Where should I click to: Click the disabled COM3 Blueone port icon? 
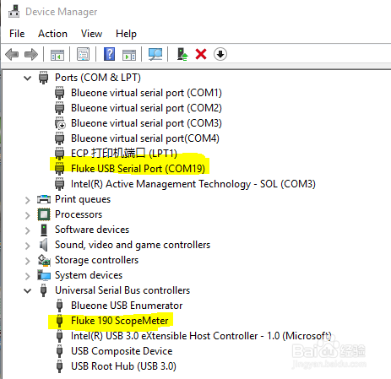coord(60,123)
